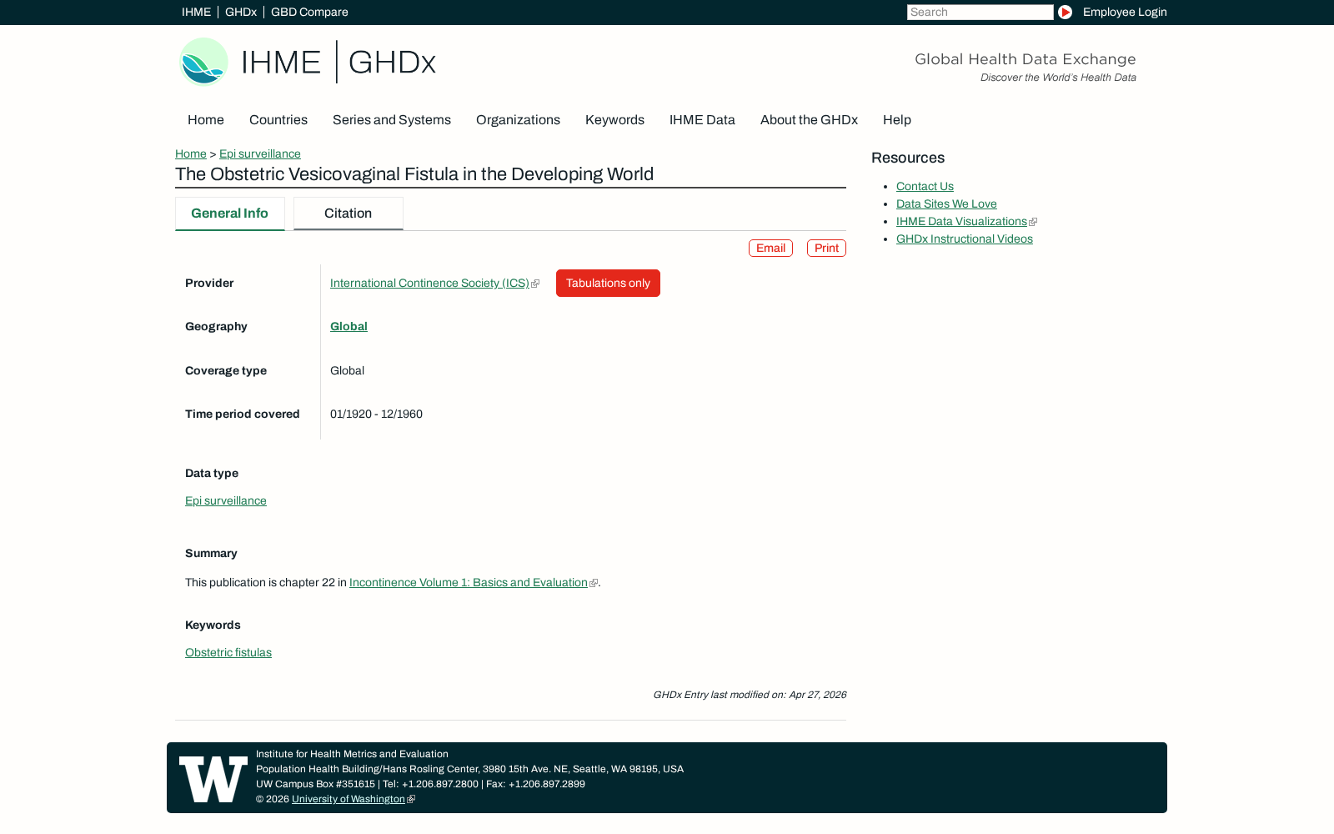The image size is (1334, 834).
Task: Open the Contact Us resource link
Action: (x=925, y=187)
